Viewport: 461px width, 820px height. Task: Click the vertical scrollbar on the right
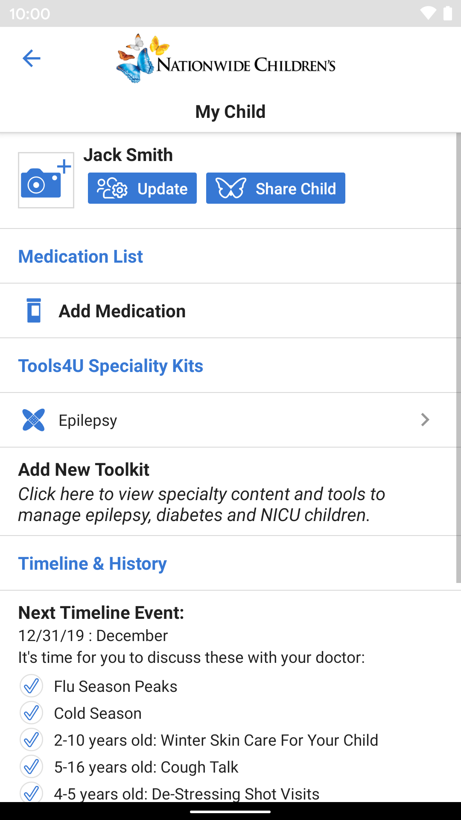click(x=458, y=358)
